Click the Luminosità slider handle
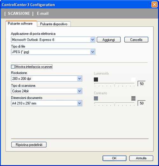This screenshot has height=166, width=159. (x=114, y=84)
